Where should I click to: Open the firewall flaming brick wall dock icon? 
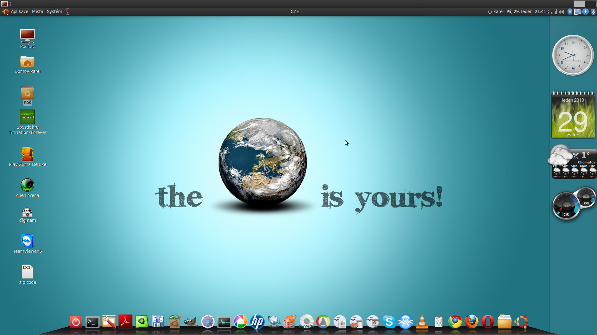[290, 321]
